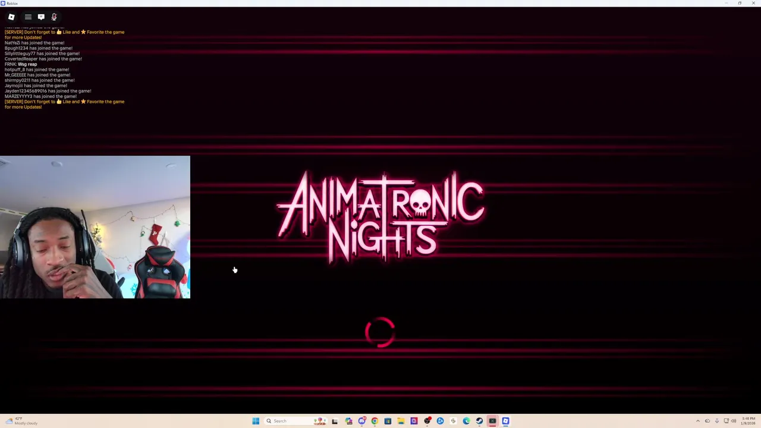The width and height of the screenshot is (761, 428).
Task: Click chat line 'Jaymojiii has joined the game!'
Action: click(36, 86)
